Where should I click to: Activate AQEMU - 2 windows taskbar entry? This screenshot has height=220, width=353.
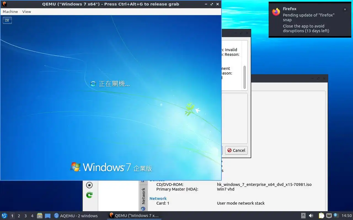[76, 216]
